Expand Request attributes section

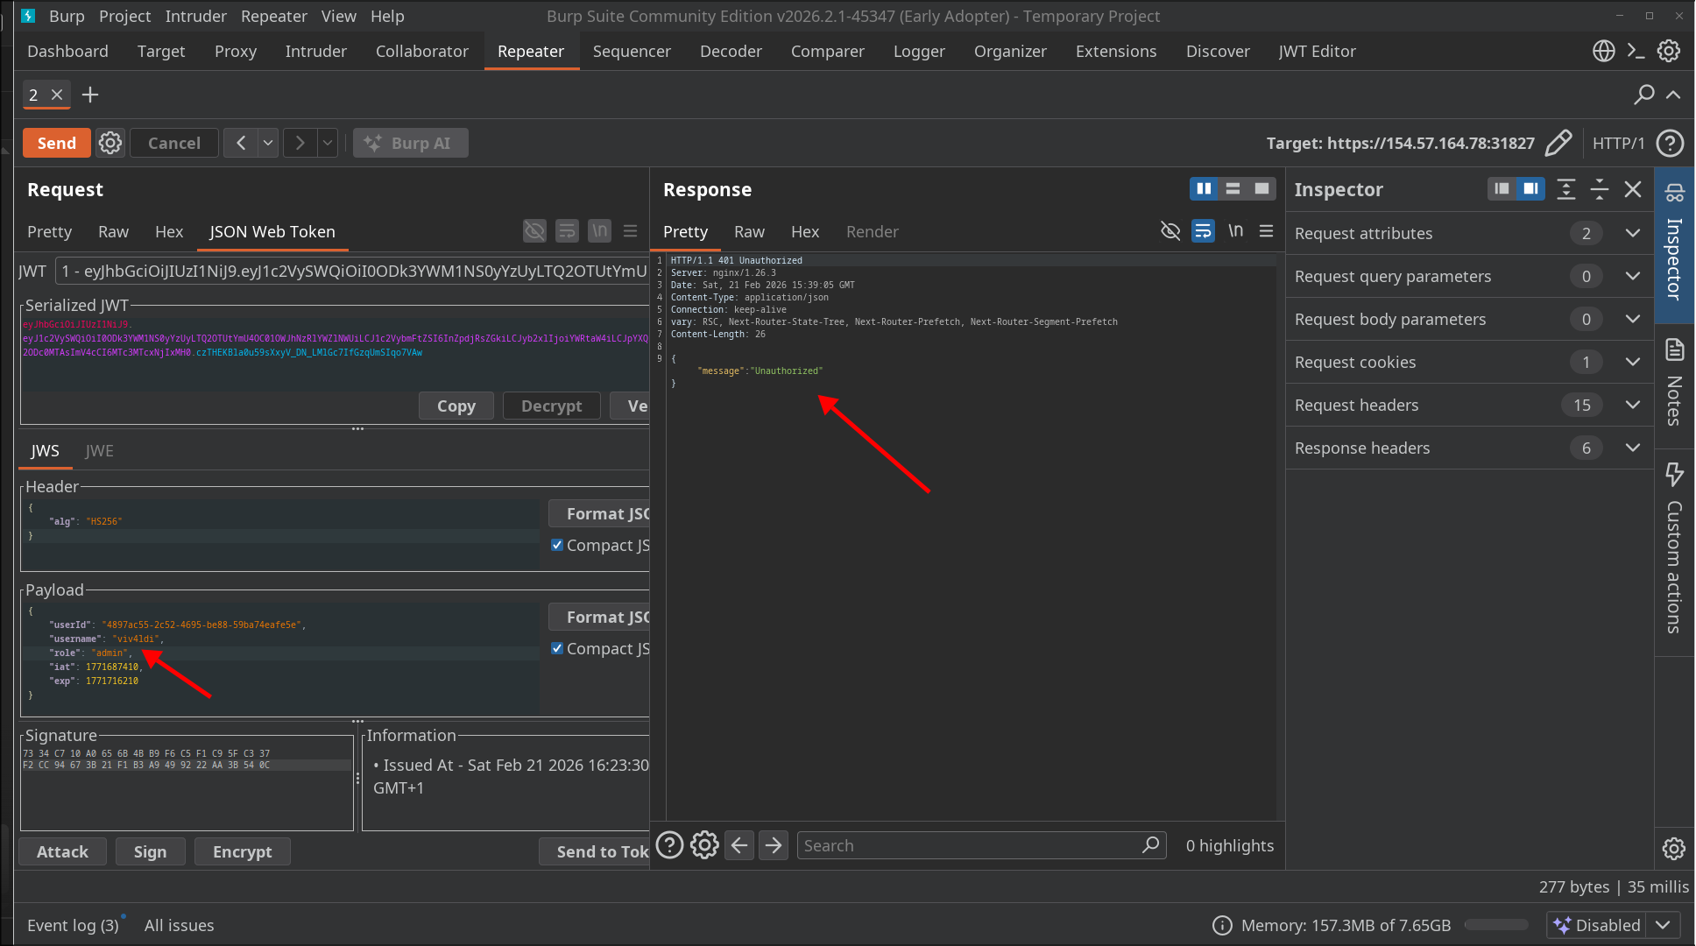click(x=1633, y=233)
